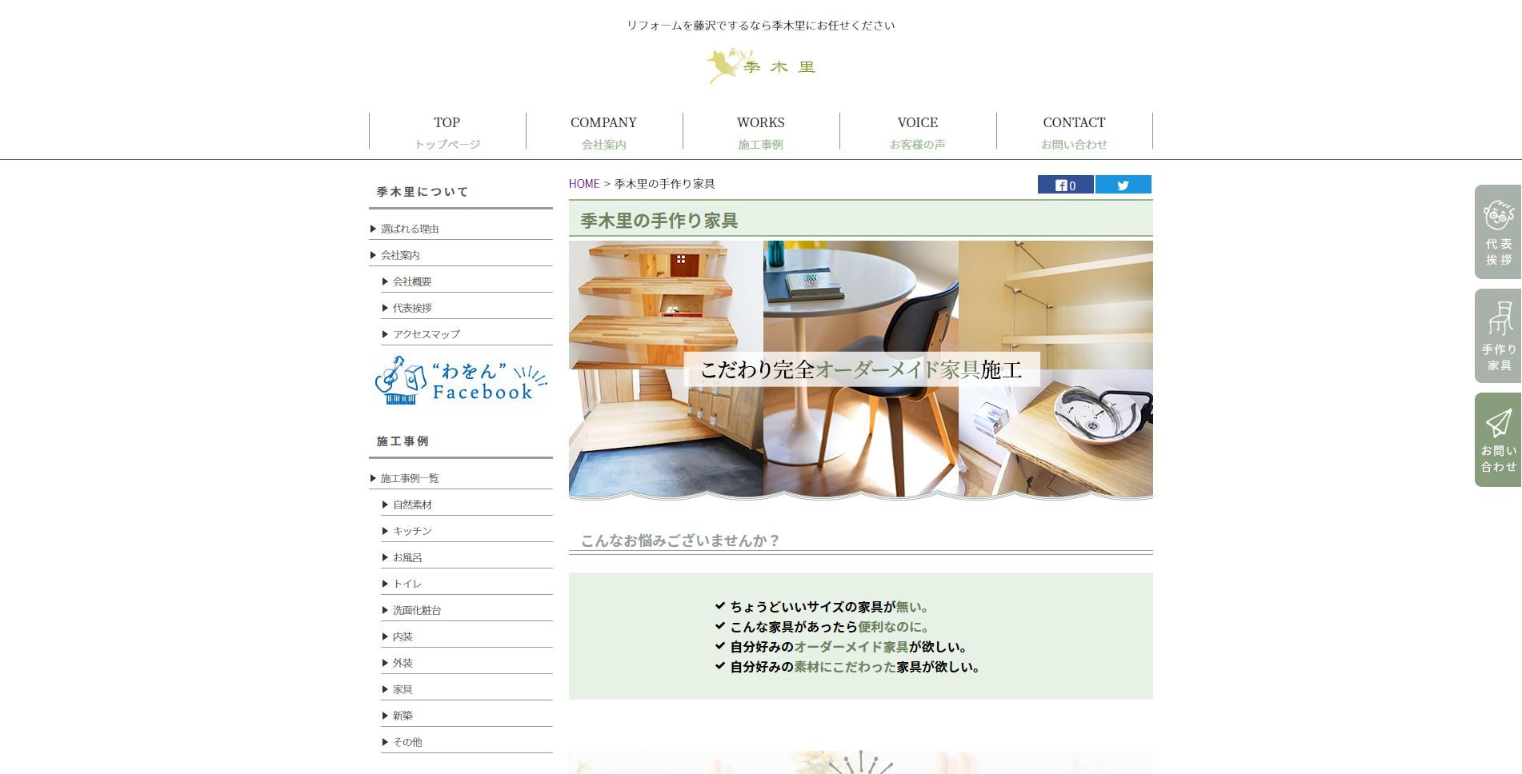This screenshot has height=774, width=1522.
Task: Open アクセスマップ sidebar link
Action: point(467,334)
